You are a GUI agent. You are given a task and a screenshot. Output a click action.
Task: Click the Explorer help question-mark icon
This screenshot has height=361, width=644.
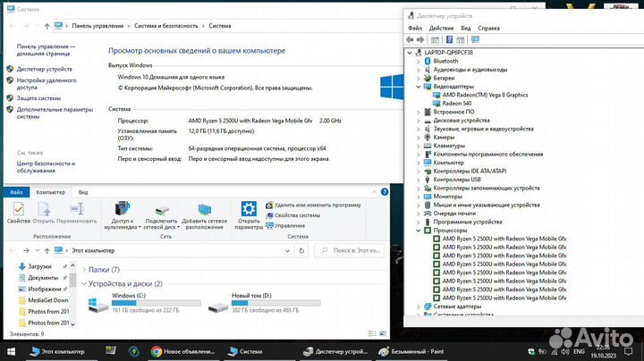click(x=385, y=191)
